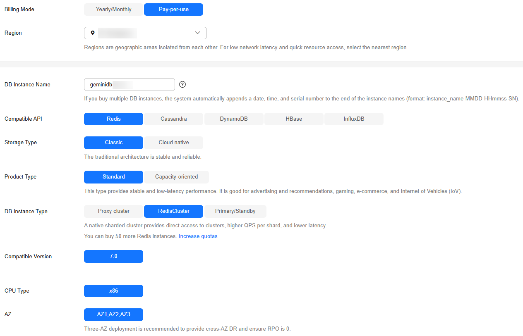Image resolution: width=523 pixels, height=336 pixels.
Task: Select Capacity-oriented product type
Action: (177, 177)
